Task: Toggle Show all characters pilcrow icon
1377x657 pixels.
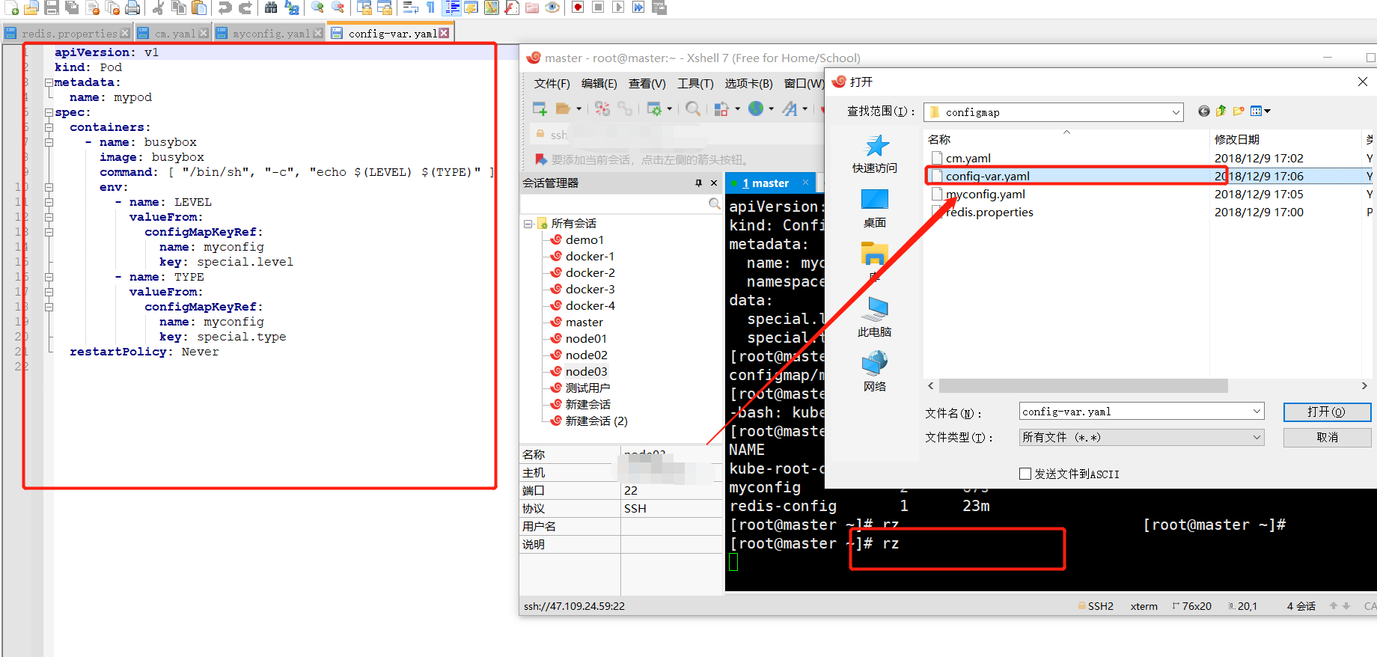Action: pyautogui.click(x=431, y=7)
